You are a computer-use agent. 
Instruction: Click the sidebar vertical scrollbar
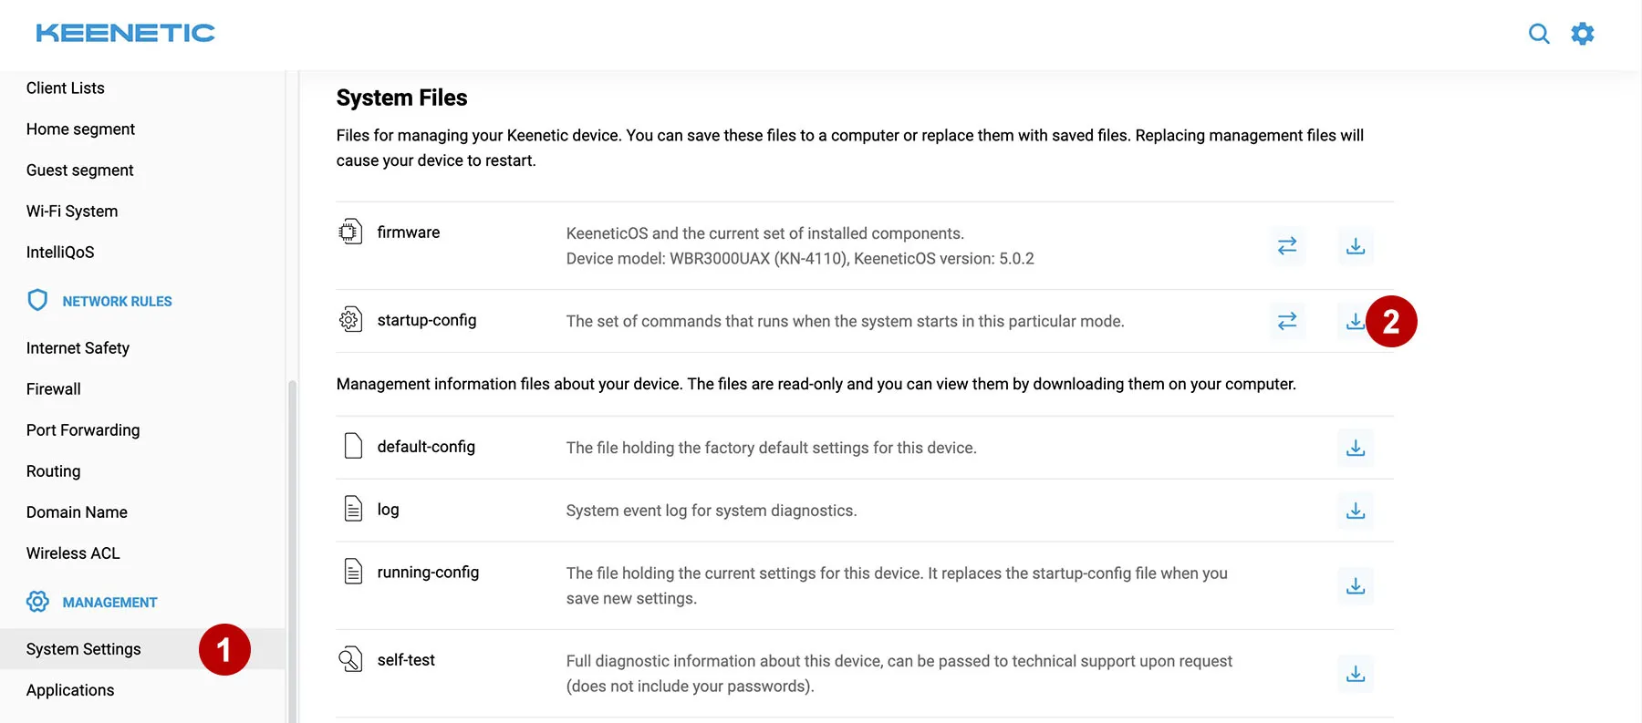coord(292,551)
